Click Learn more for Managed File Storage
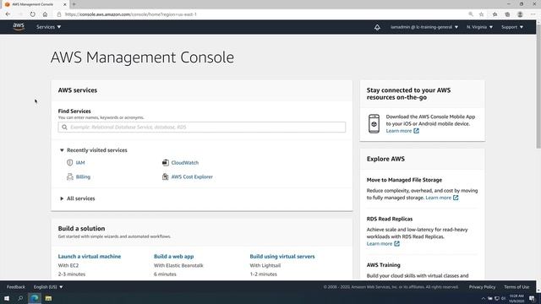The image size is (541, 304). click(x=438, y=198)
